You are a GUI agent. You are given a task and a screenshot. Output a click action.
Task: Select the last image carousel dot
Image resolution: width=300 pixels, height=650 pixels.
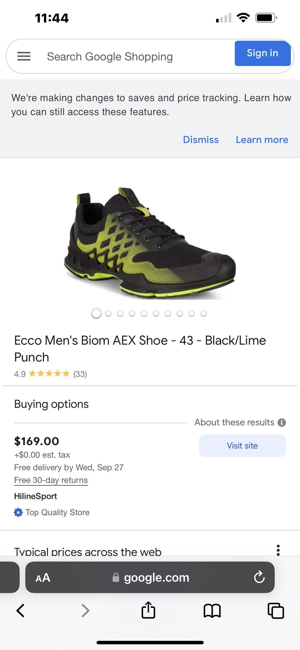[x=204, y=313]
